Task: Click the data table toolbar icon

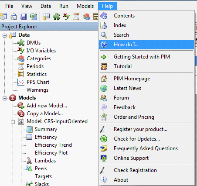Action: click(x=46, y=17)
